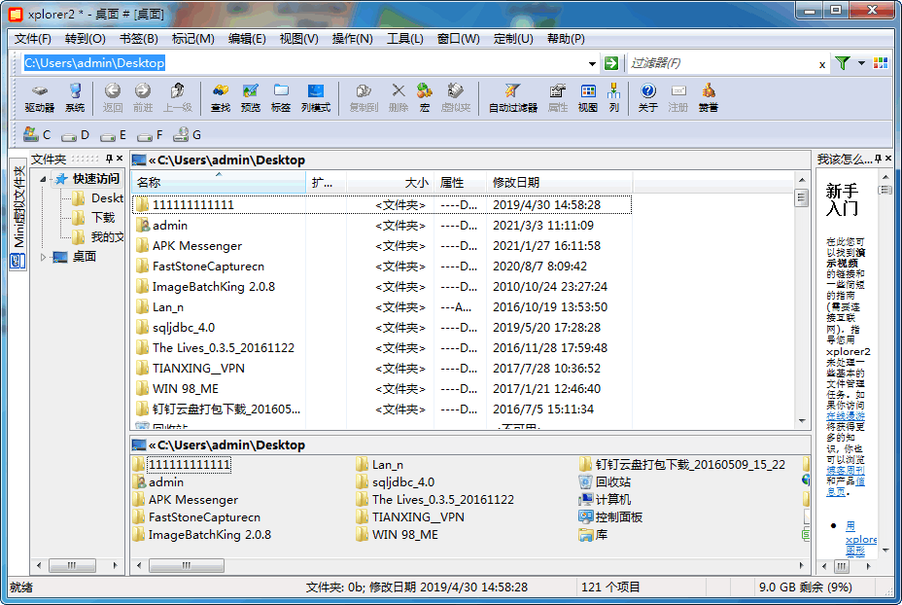902x605 pixels.
Task: Open the 关于 about icon
Action: 647,98
